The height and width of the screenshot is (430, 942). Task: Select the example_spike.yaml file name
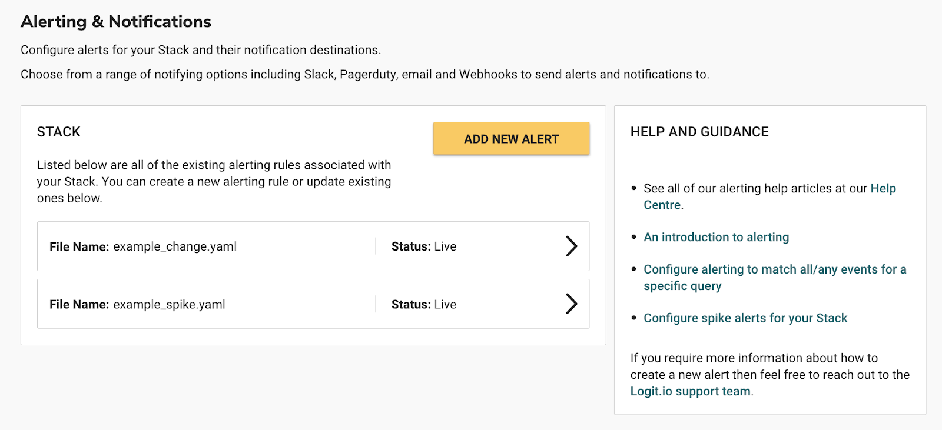(169, 305)
